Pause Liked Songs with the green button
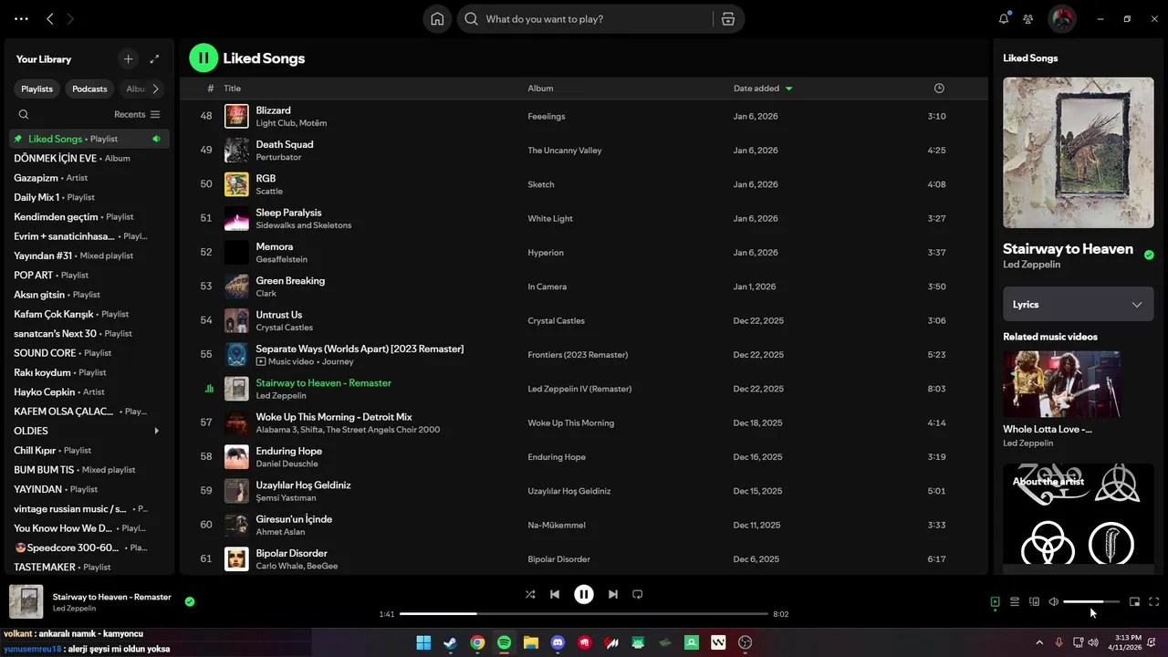1168x657 pixels. (203, 58)
